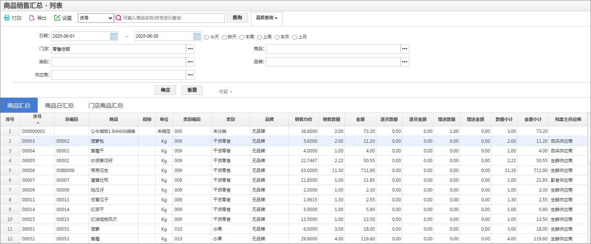Click the 销售数量 column header
This screenshot has height=244, width=591.
coord(331,119)
